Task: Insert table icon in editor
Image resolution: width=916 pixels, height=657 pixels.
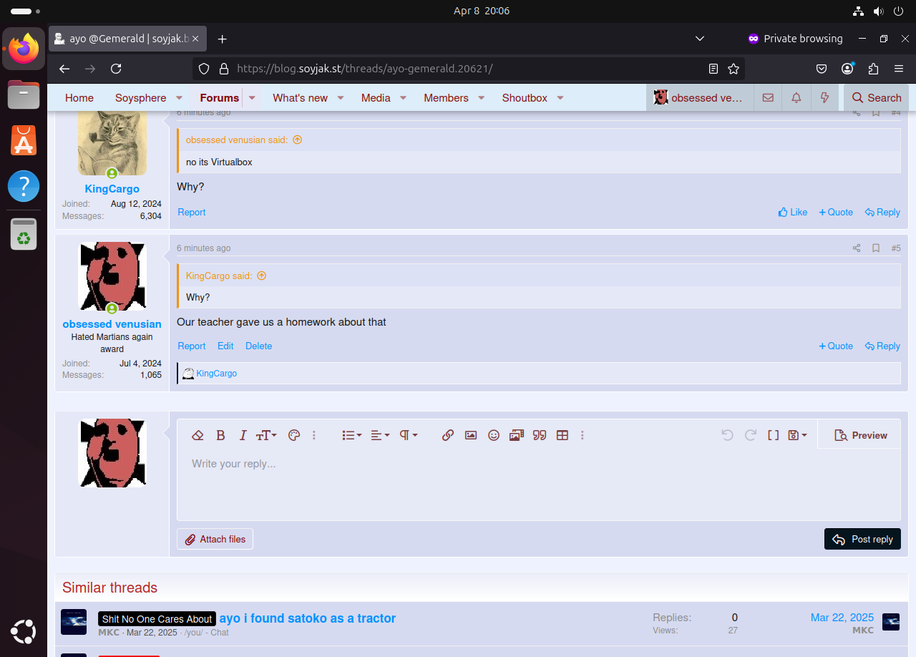Action: [x=562, y=435]
